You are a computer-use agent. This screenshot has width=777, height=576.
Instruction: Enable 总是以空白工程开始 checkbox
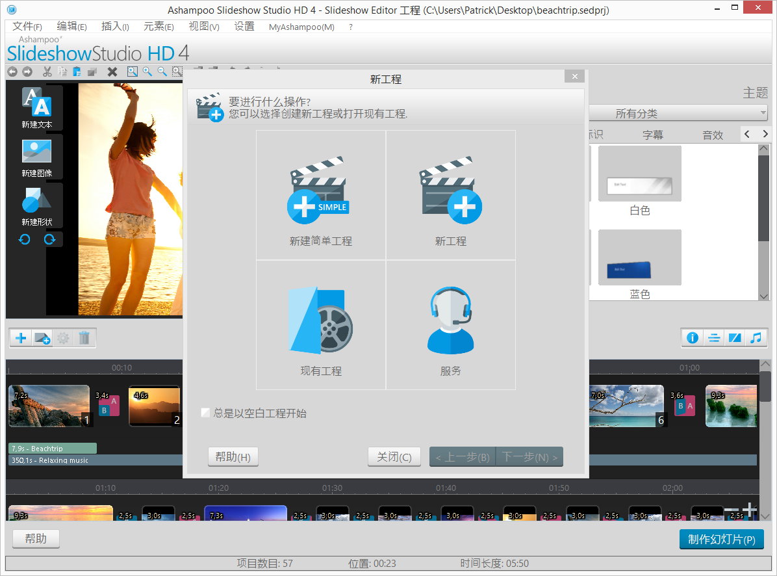coord(205,413)
